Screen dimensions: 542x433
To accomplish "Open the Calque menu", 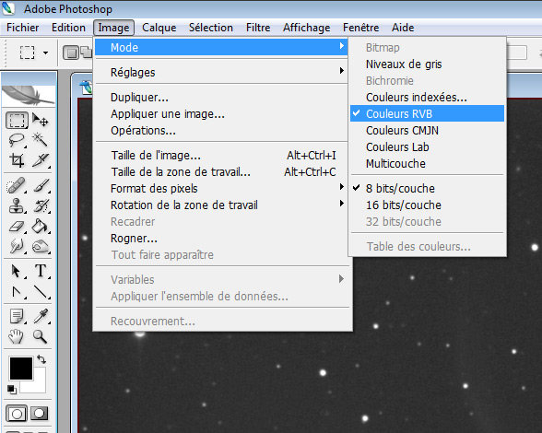I will click(x=159, y=28).
